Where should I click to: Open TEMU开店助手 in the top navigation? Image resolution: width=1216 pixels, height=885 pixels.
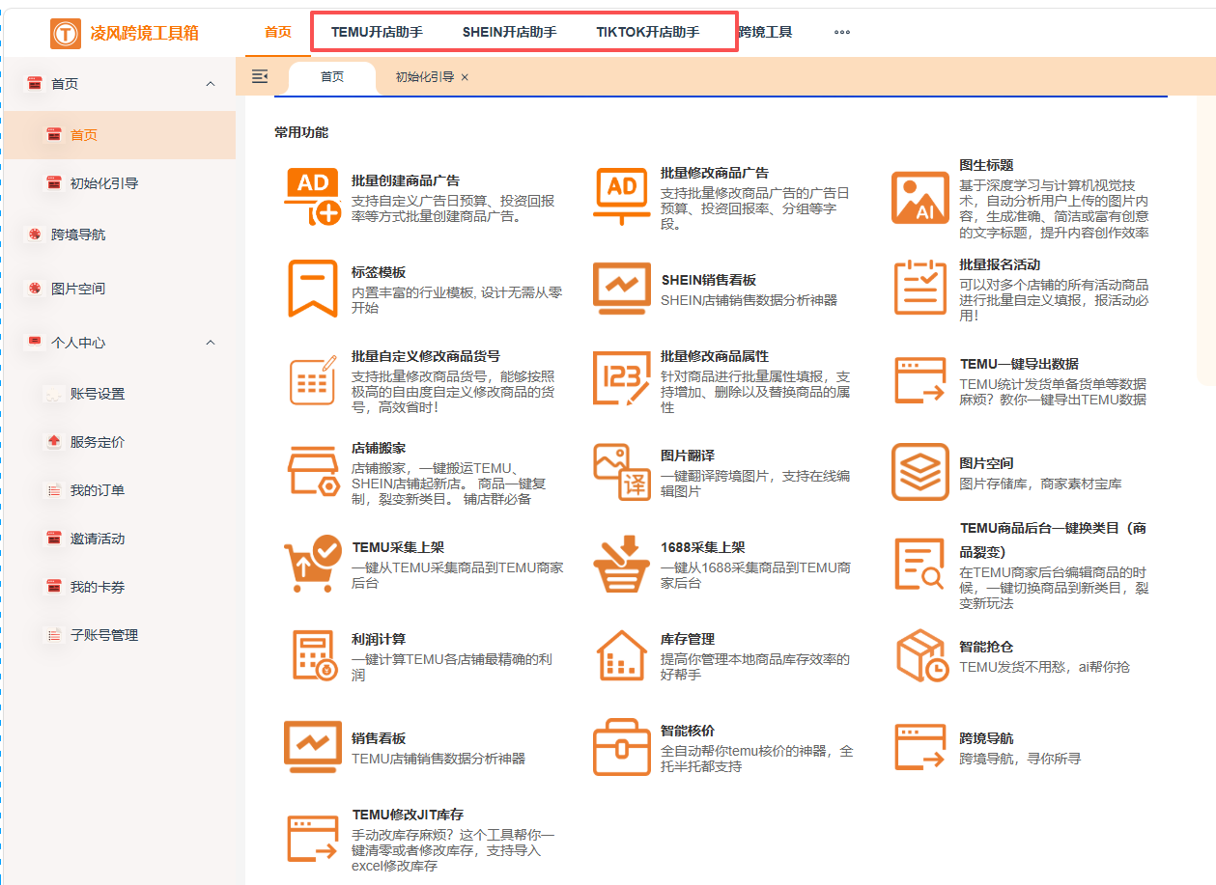377,32
